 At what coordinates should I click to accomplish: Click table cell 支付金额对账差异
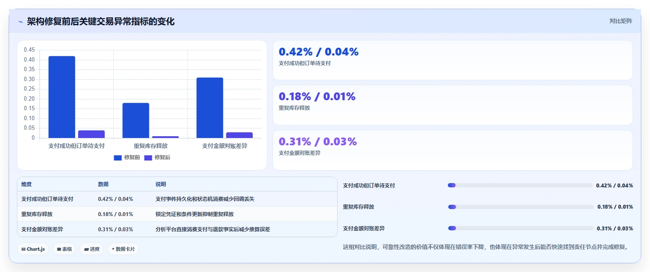coord(42,229)
